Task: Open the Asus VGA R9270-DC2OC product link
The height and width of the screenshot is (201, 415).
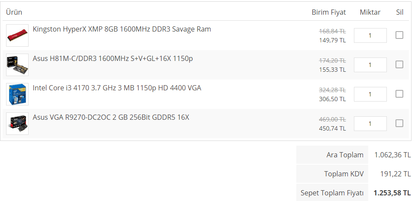Action: 111,117
